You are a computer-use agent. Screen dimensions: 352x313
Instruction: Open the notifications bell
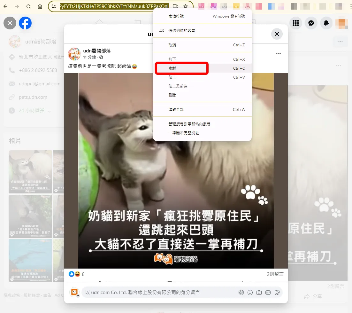click(326, 23)
